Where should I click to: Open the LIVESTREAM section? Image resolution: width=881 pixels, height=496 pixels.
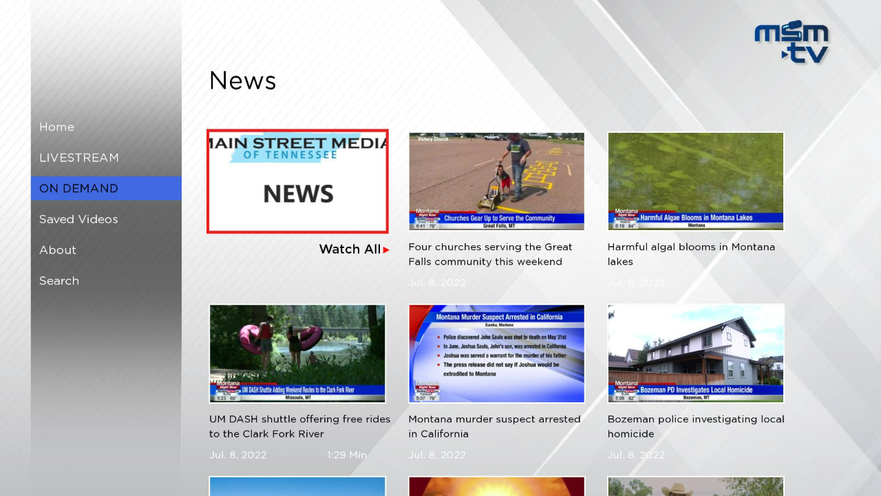point(78,158)
